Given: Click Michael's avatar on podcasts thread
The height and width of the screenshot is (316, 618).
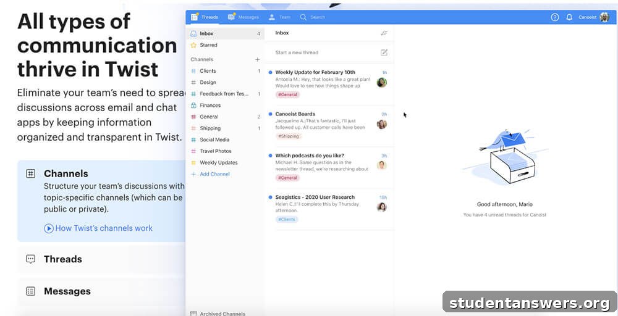Looking at the screenshot, I should click(x=381, y=165).
